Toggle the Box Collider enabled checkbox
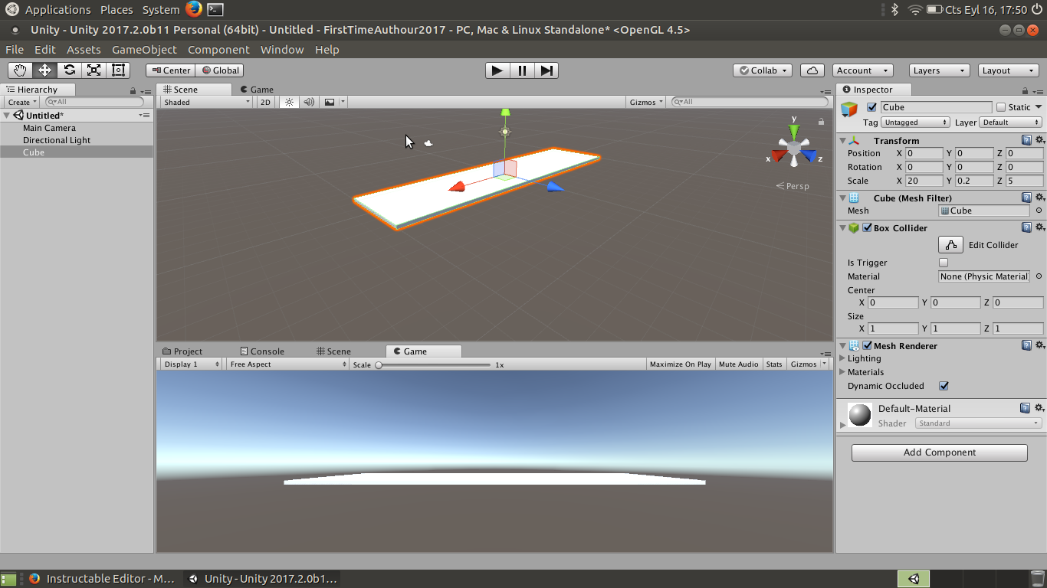Screen dimensions: 1047x588 tap(867, 227)
